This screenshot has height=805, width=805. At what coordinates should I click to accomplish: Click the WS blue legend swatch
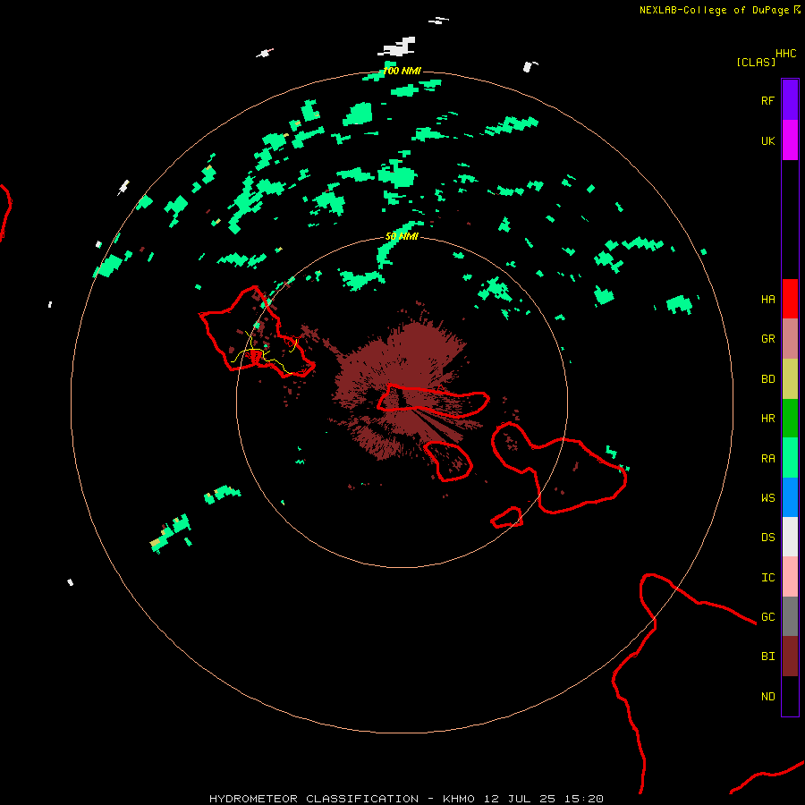[x=790, y=497]
